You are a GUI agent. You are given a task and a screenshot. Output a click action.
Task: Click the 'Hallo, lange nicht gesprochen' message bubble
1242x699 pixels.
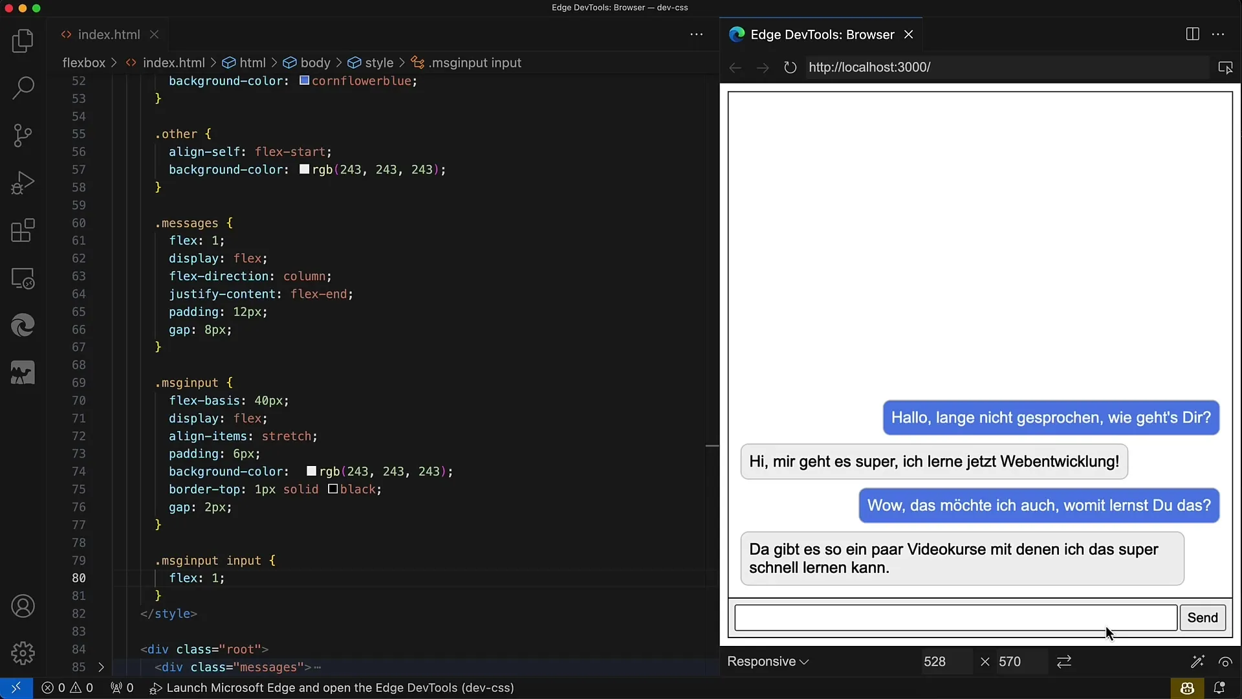tap(1051, 417)
